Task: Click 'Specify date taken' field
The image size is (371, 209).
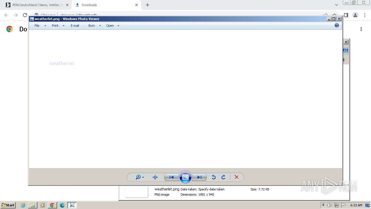Action: (211, 189)
